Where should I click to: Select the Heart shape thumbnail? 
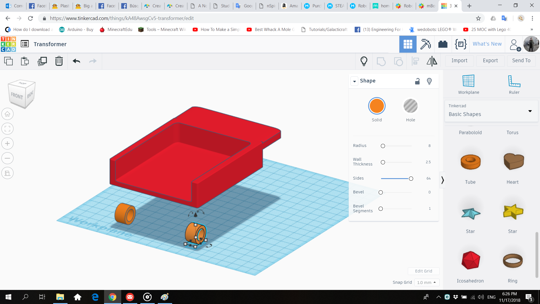point(513,162)
